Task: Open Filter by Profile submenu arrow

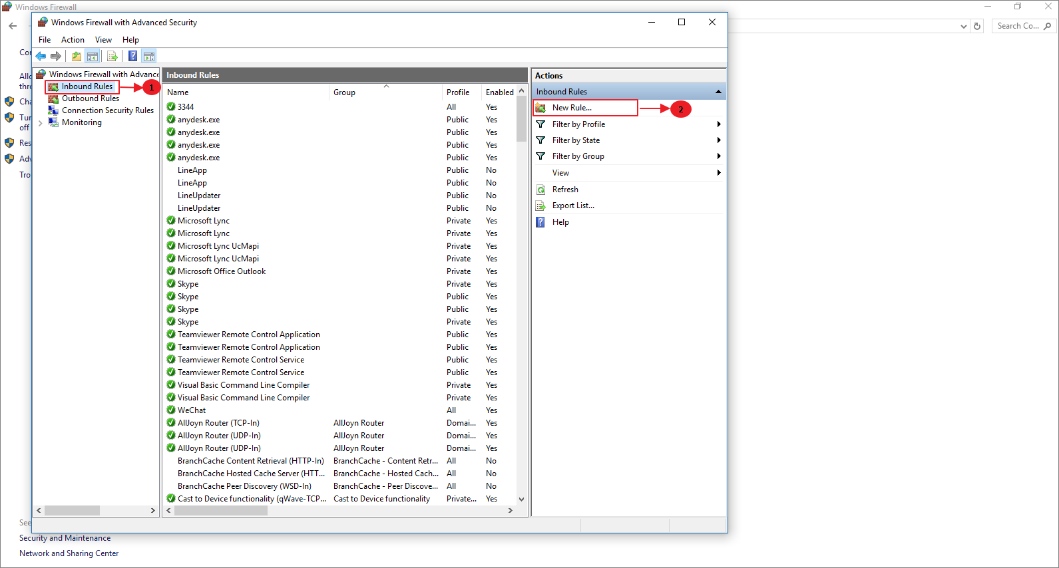Action: (719, 124)
